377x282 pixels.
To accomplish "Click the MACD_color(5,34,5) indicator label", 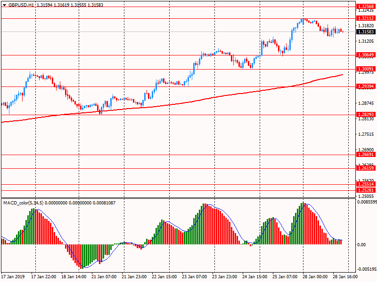I will click(23, 203).
